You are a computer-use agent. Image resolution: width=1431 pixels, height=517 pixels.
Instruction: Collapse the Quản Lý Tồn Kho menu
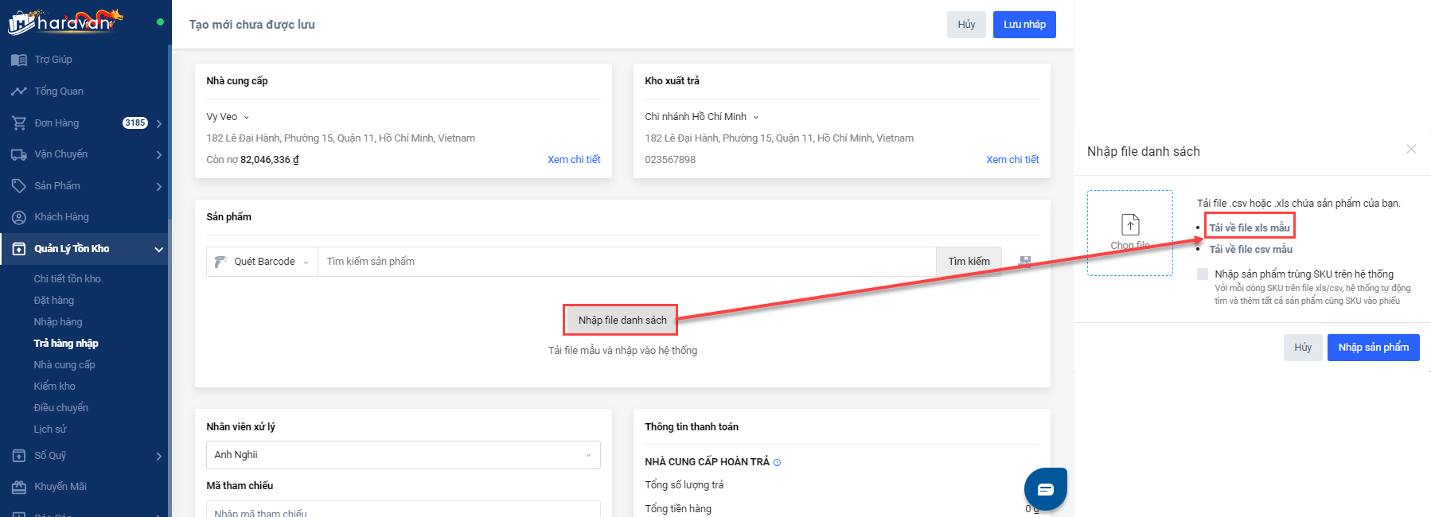(x=158, y=249)
